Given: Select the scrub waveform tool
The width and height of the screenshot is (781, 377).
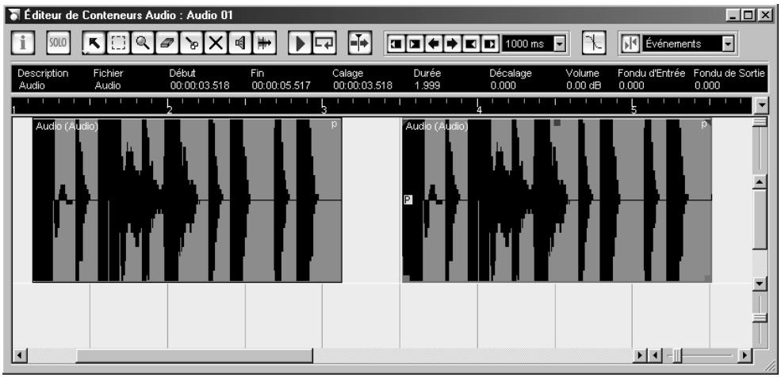Looking at the screenshot, I should click(x=265, y=44).
